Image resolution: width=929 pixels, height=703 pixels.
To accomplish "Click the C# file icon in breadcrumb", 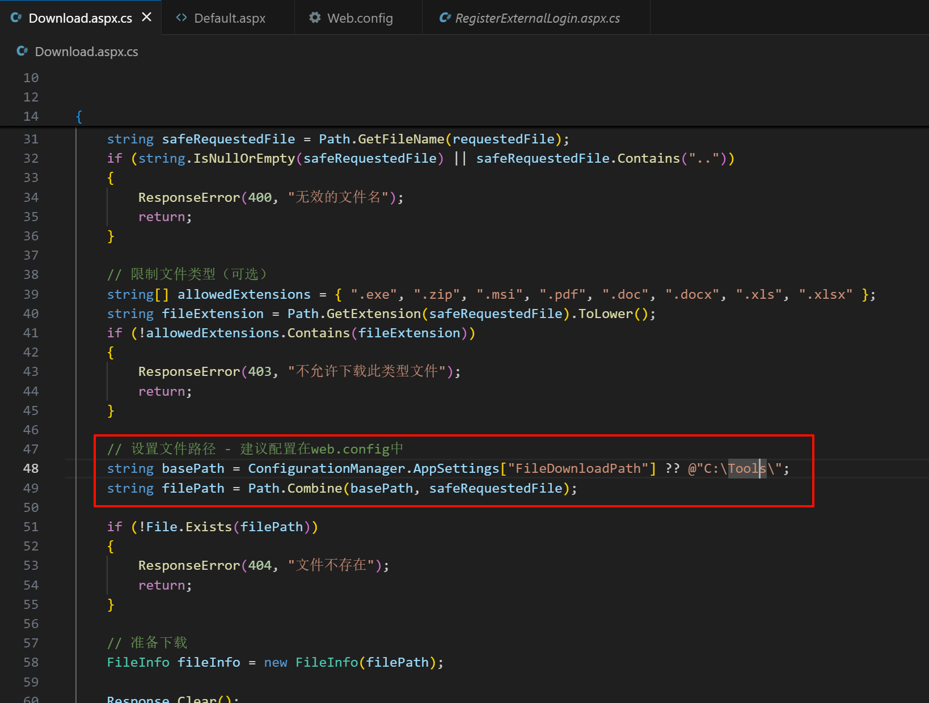I will click(x=22, y=51).
